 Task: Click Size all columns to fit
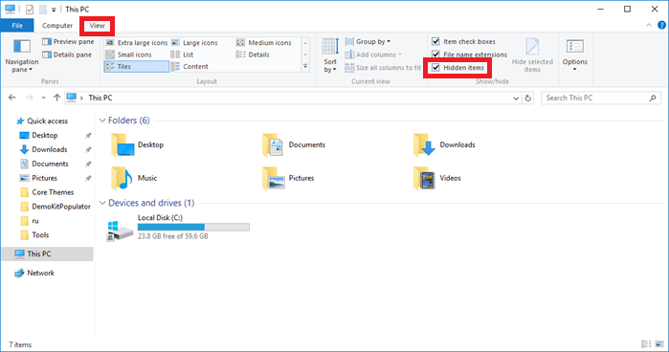click(x=383, y=67)
